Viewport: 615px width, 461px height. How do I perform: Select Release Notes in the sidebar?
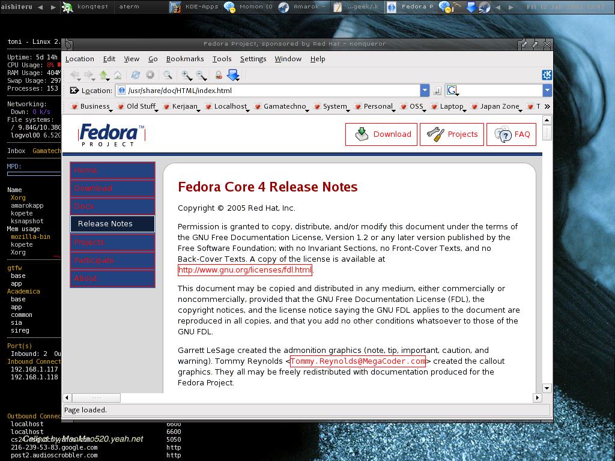pos(112,224)
